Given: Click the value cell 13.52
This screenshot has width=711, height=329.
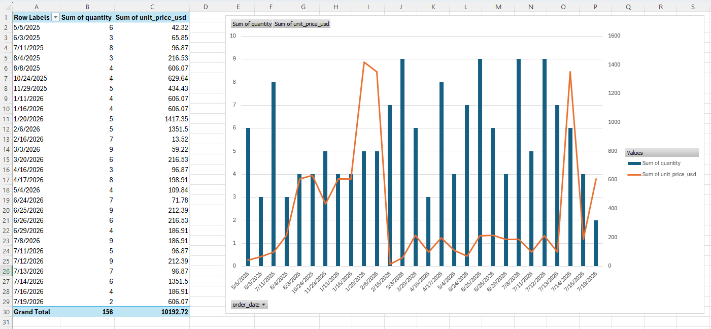Looking at the screenshot, I should tap(152, 139).
